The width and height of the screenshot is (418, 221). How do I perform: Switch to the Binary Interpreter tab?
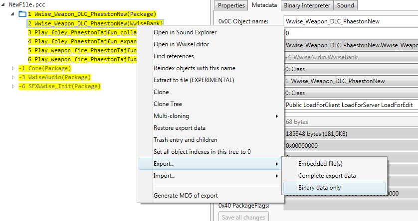(307, 5)
